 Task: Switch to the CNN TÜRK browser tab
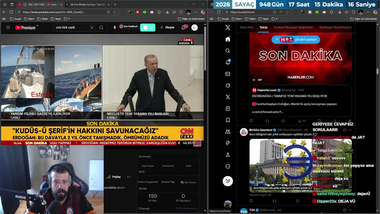40,4
